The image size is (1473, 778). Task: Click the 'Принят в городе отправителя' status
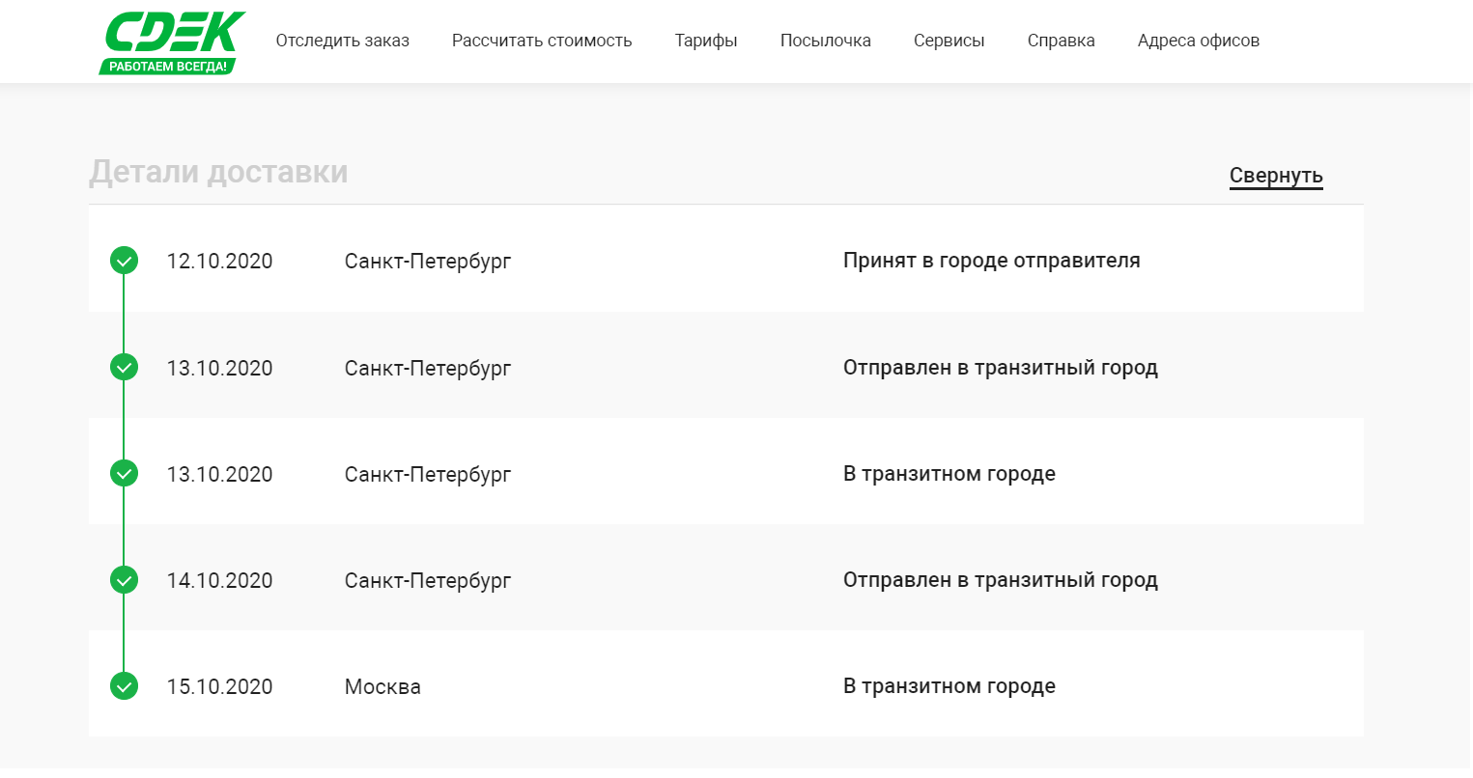click(x=991, y=261)
